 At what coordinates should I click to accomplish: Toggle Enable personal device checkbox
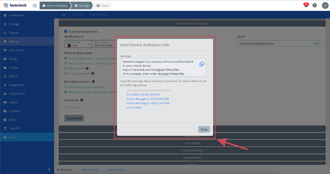66,31
